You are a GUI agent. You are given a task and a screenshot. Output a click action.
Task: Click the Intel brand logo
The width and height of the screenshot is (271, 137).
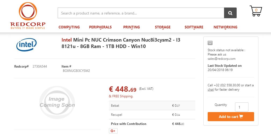pyautogui.click(x=27, y=45)
